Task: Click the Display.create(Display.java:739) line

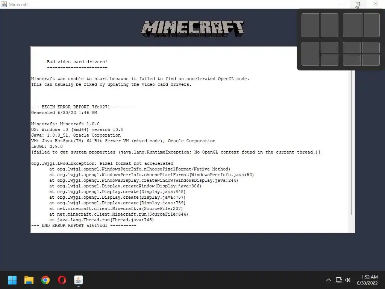Action: click(117, 203)
